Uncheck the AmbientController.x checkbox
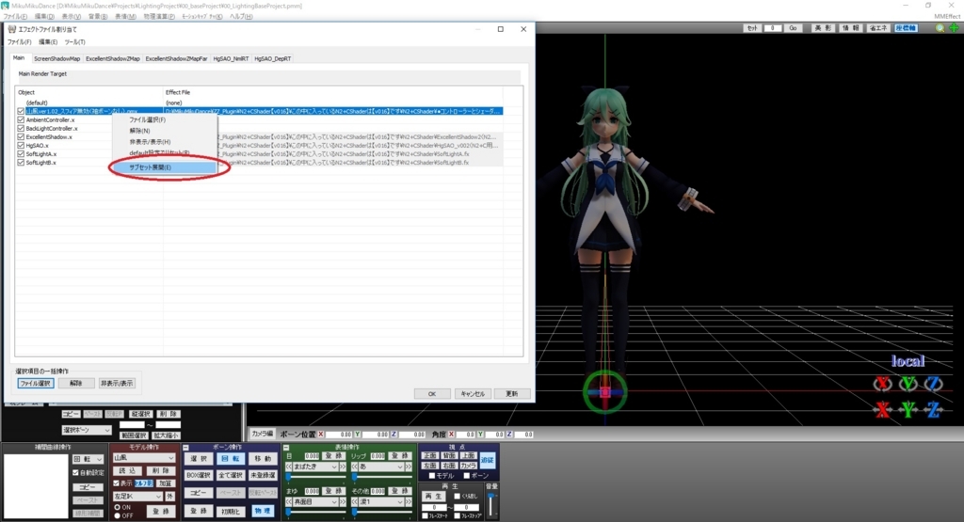 tap(21, 119)
